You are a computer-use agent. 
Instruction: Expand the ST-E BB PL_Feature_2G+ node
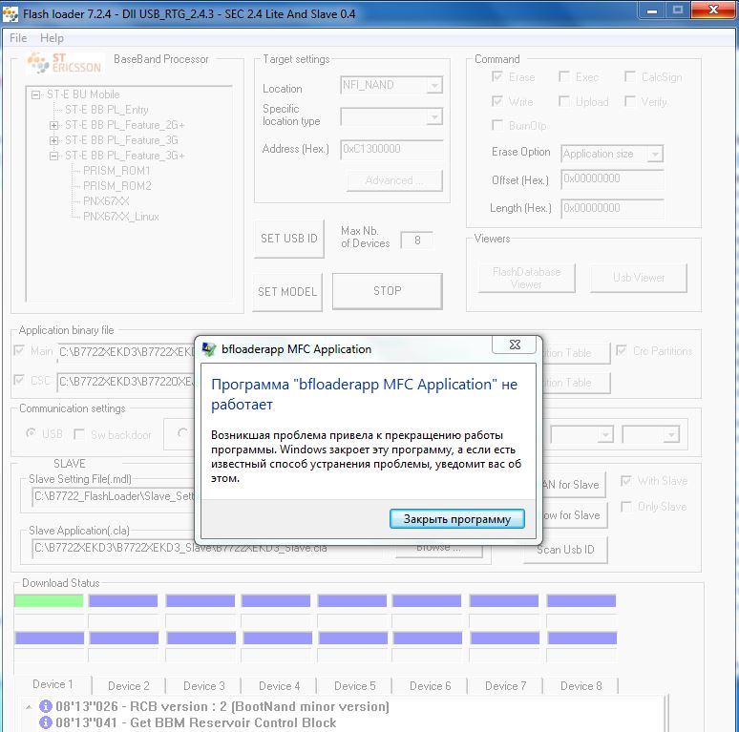tap(53, 125)
